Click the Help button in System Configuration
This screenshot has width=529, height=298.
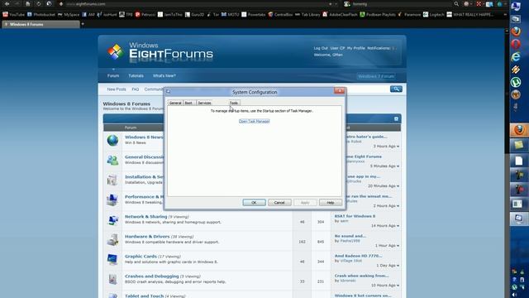[x=331, y=202]
